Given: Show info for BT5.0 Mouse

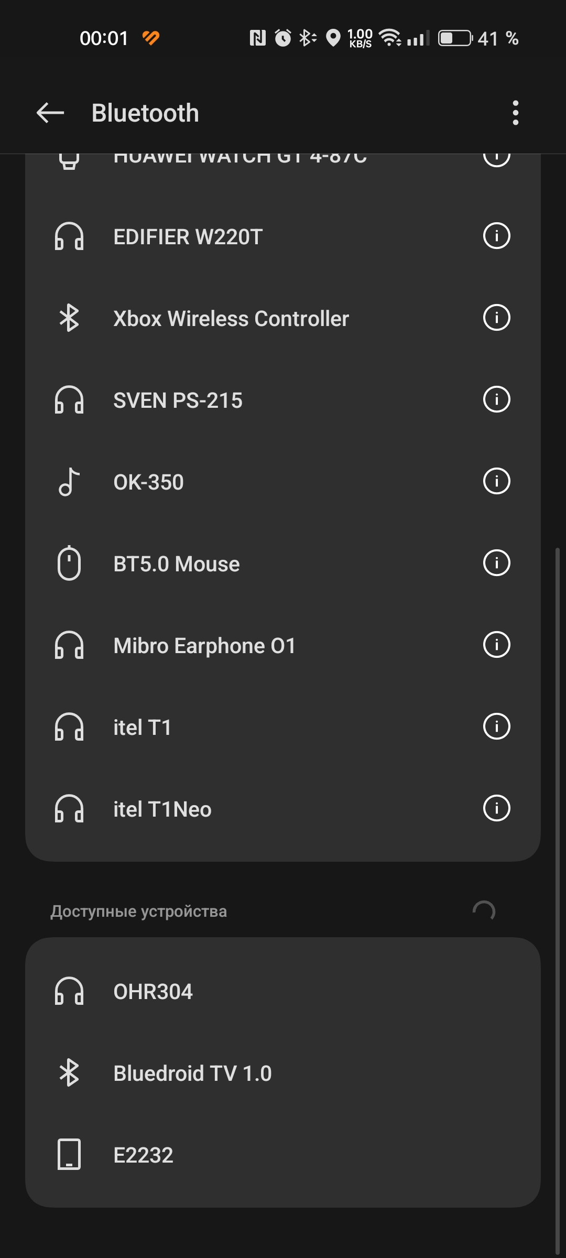Looking at the screenshot, I should (496, 563).
